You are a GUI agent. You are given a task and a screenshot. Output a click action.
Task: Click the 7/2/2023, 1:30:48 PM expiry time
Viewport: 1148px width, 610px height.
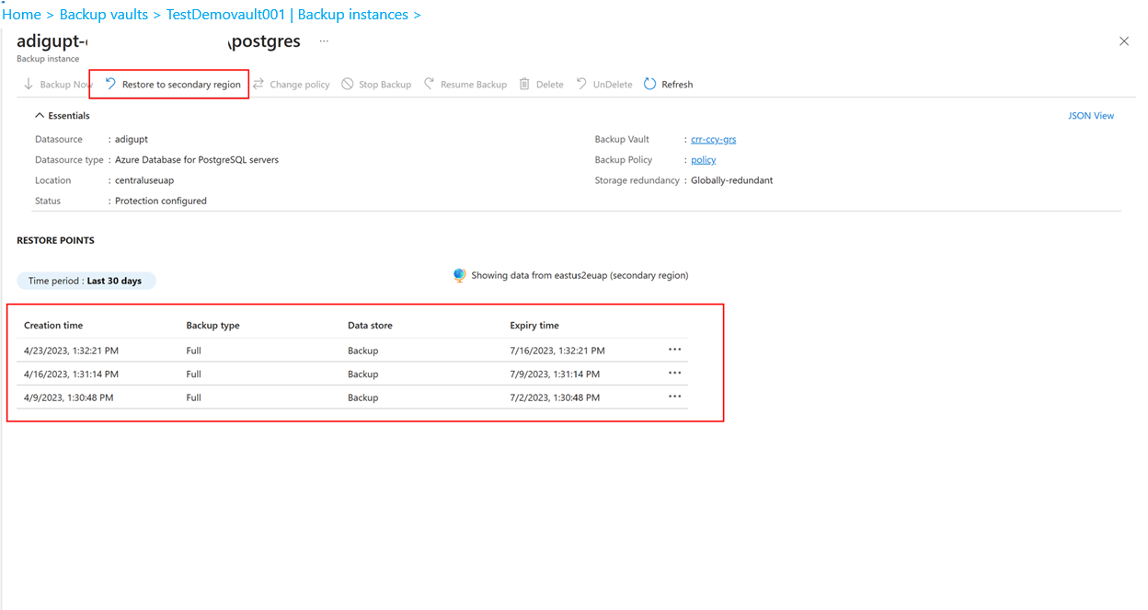555,397
